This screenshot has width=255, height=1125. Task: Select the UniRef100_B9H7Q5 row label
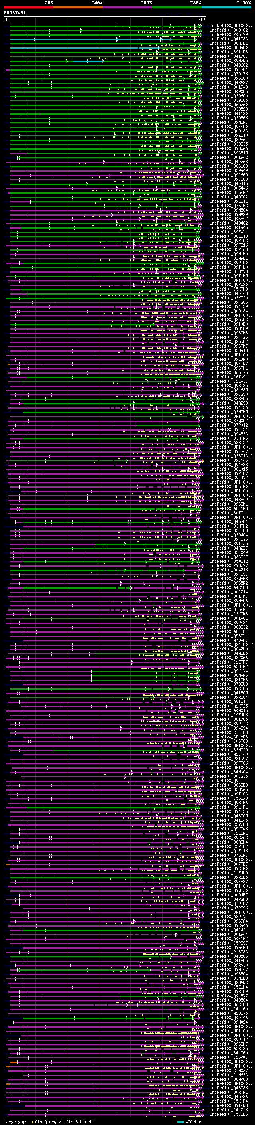pyautogui.click(x=229, y=61)
